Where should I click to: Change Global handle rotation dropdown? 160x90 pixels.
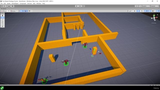(x=14, y=11)
